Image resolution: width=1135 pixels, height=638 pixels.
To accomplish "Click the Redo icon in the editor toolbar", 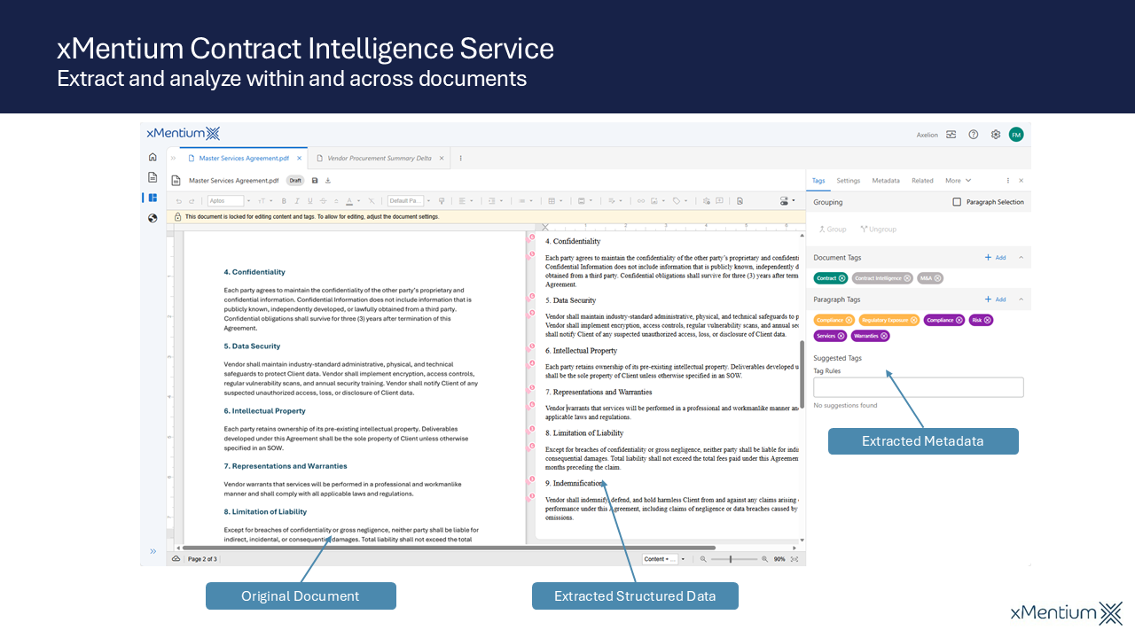I will click(x=192, y=201).
